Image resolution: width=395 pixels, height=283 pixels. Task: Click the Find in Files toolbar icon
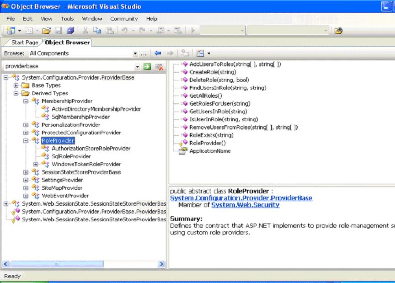(338, 31)
